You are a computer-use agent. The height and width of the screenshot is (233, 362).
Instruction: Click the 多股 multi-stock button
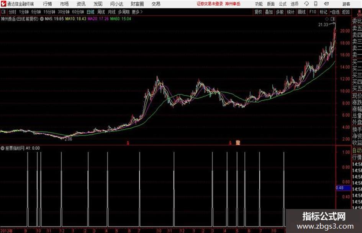[x=280, y=12]
